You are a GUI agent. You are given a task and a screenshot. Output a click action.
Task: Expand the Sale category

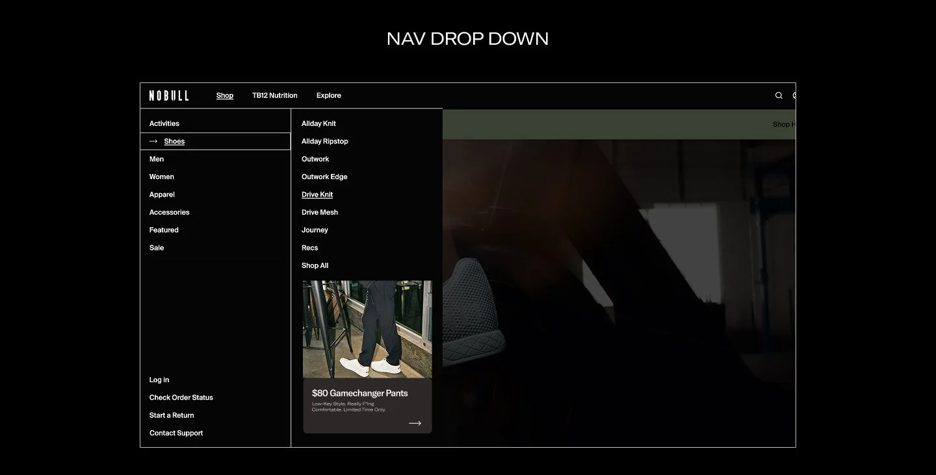[x=157, y=248]
